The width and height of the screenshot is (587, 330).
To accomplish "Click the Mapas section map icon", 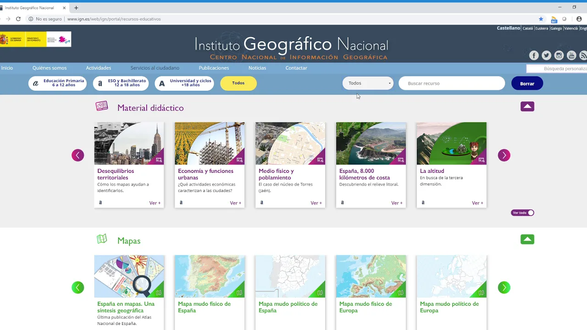I will click(102, 239).
